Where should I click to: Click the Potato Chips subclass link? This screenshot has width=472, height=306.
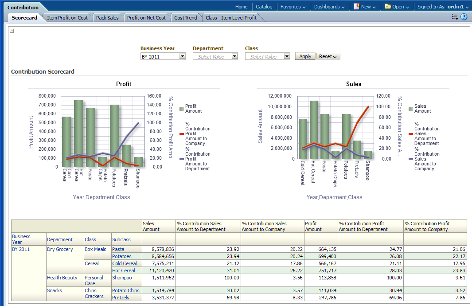point(125,290)
